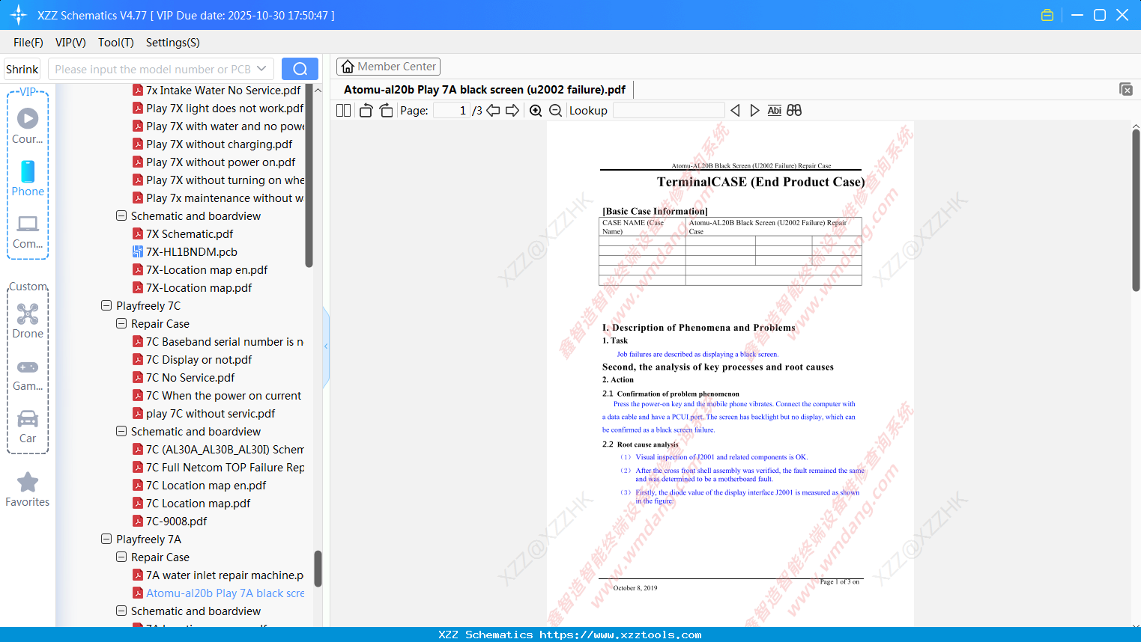Screen dimensions: 1141x642
Task: Click the yellow VIP store icon in title bar
Action: (x=1047, y=15)
